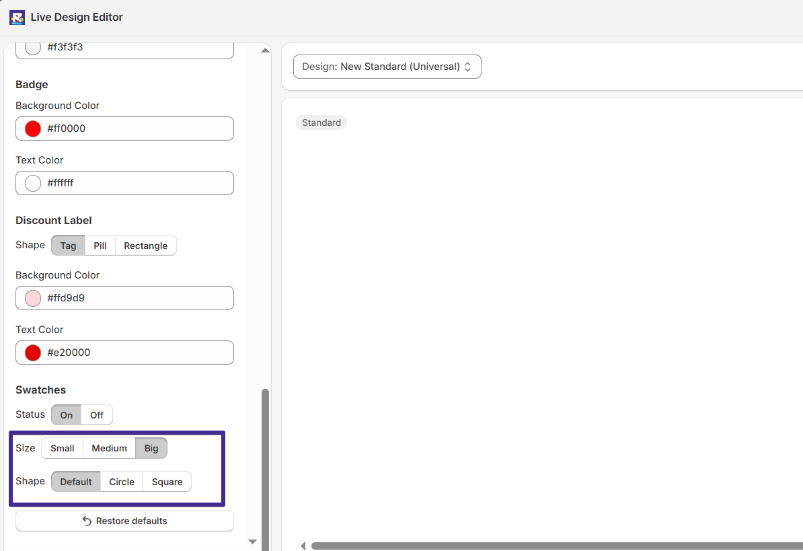Click the Standard label in preview
This screenshot has height=551, width=803.
[321, 123]
